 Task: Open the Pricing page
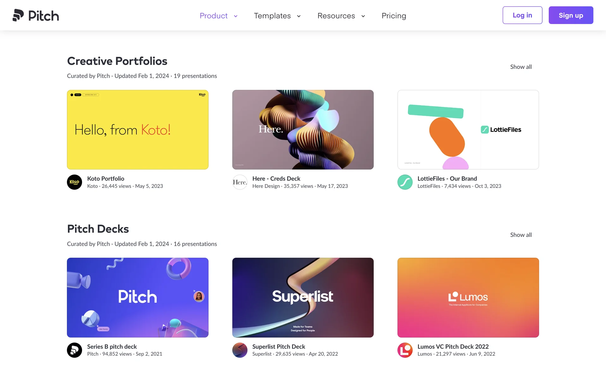point(394,16)
